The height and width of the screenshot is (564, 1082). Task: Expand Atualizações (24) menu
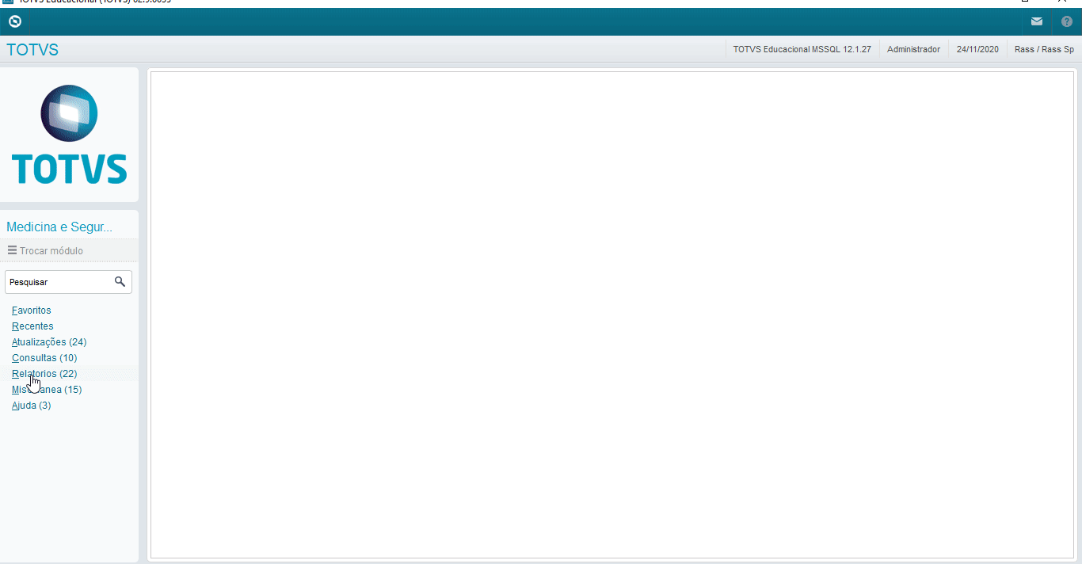(x=49, y=342)
